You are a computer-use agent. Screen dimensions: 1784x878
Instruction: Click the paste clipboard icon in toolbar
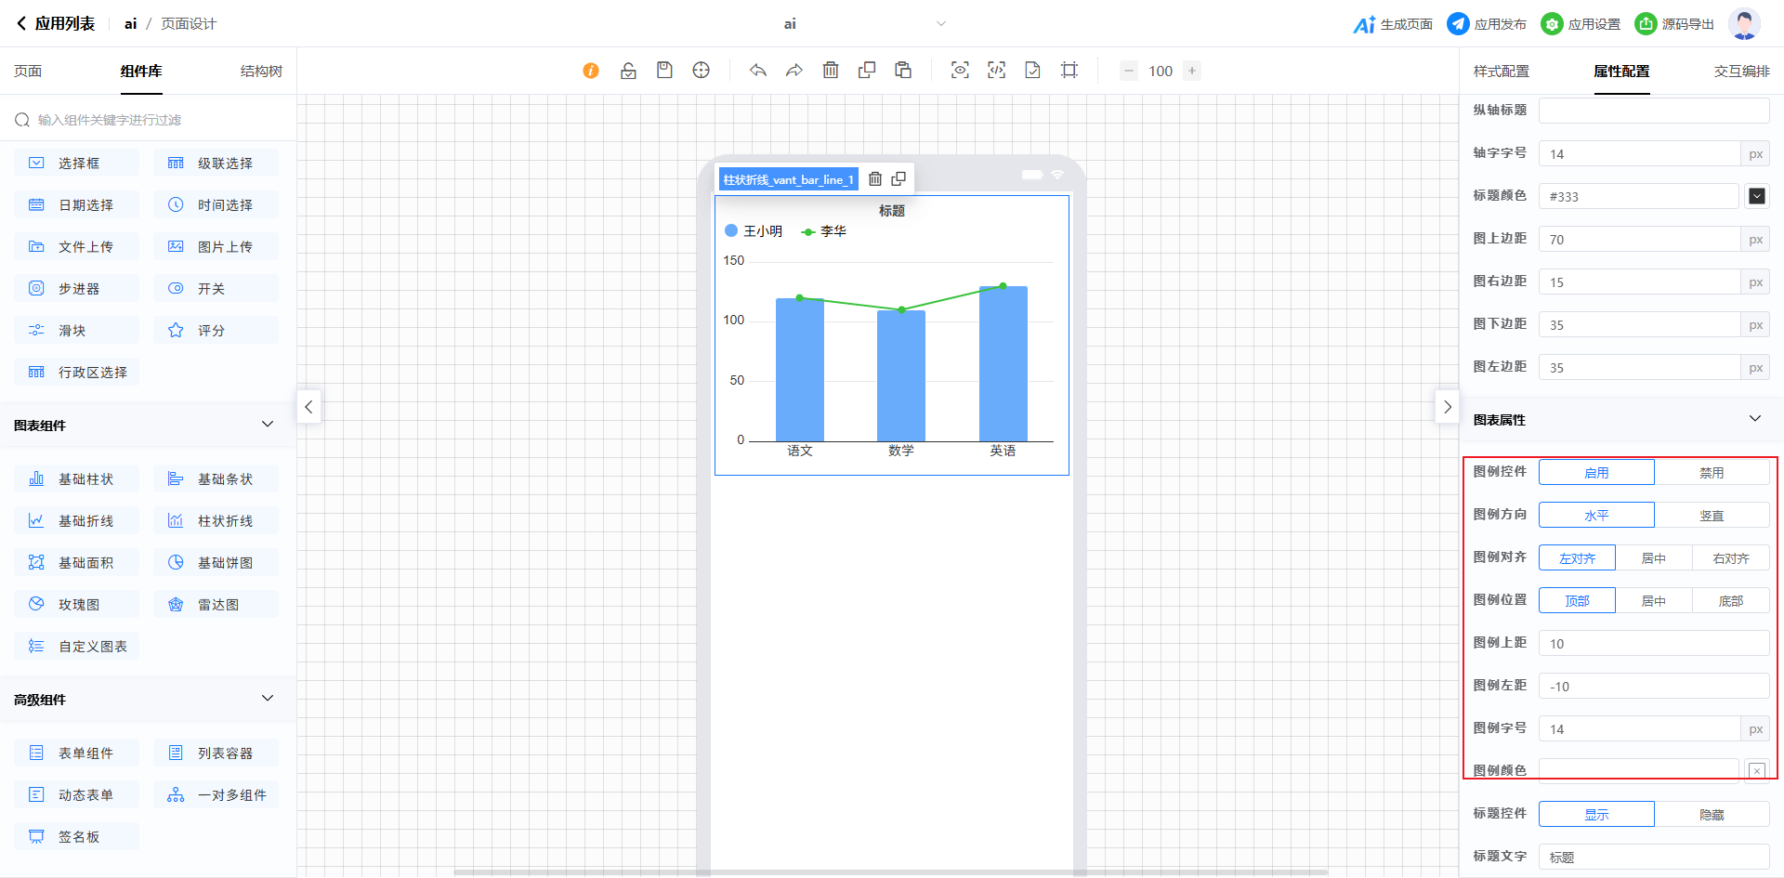point(903,71)
